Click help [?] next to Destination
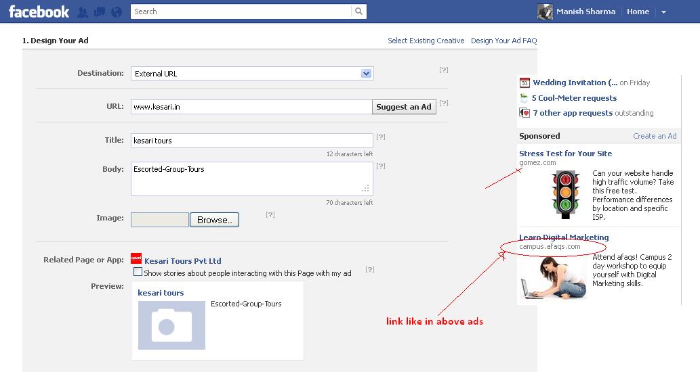700x372 pixels. coord(443,70)
